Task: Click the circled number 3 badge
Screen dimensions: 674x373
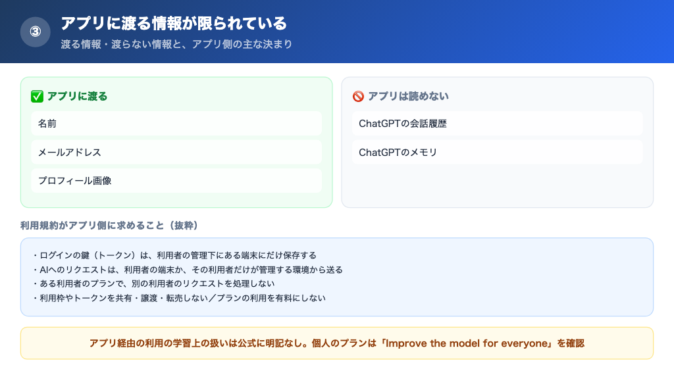Action: [36, 32]
